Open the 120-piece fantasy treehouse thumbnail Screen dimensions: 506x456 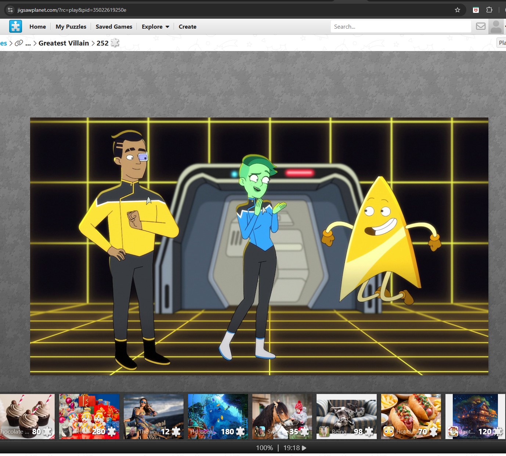pyautogui.click(x=475, y=416)
